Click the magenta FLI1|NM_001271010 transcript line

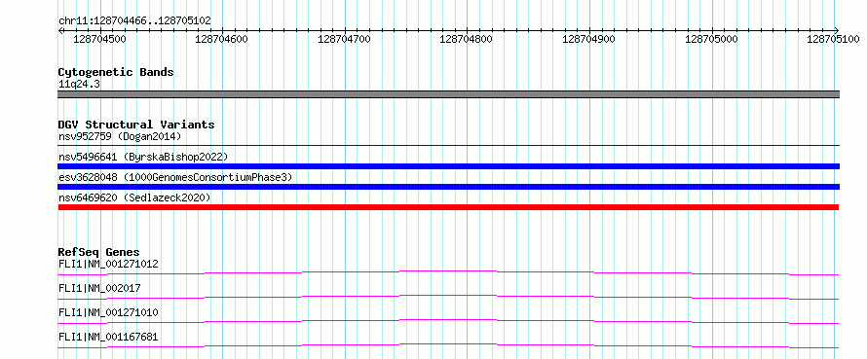click(448, 321)
